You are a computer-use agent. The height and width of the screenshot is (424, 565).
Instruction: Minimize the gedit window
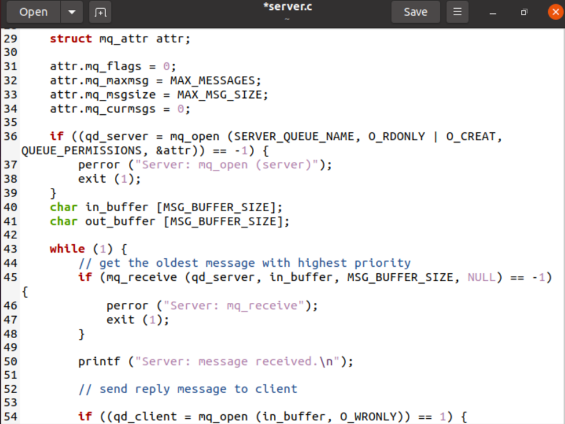point(493,13)
